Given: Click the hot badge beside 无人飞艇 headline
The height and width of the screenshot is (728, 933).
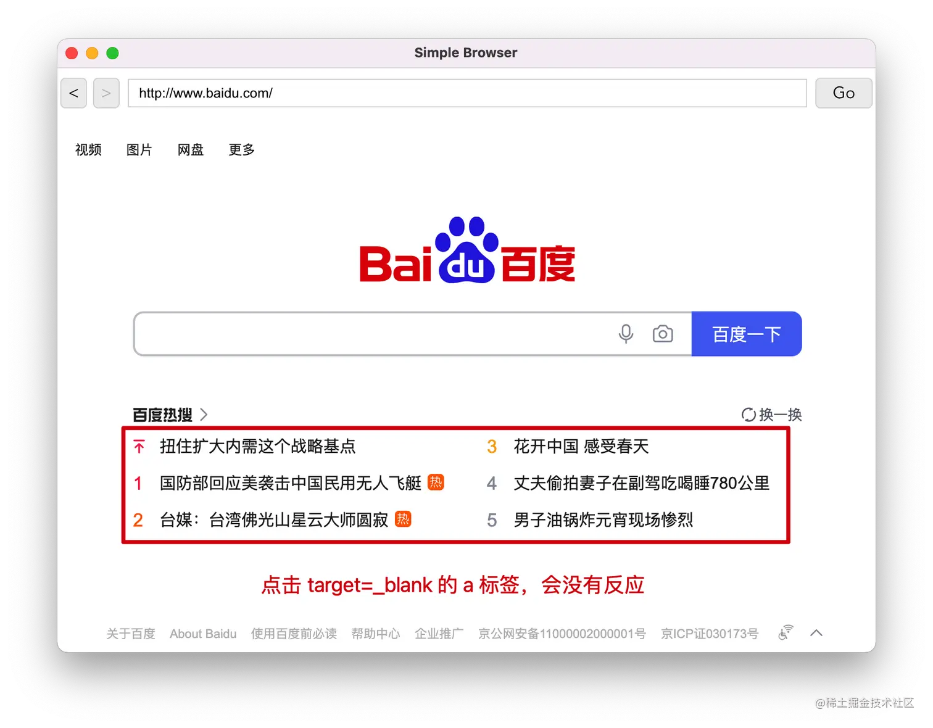Looking at the screenshot, I should point(436,482).
